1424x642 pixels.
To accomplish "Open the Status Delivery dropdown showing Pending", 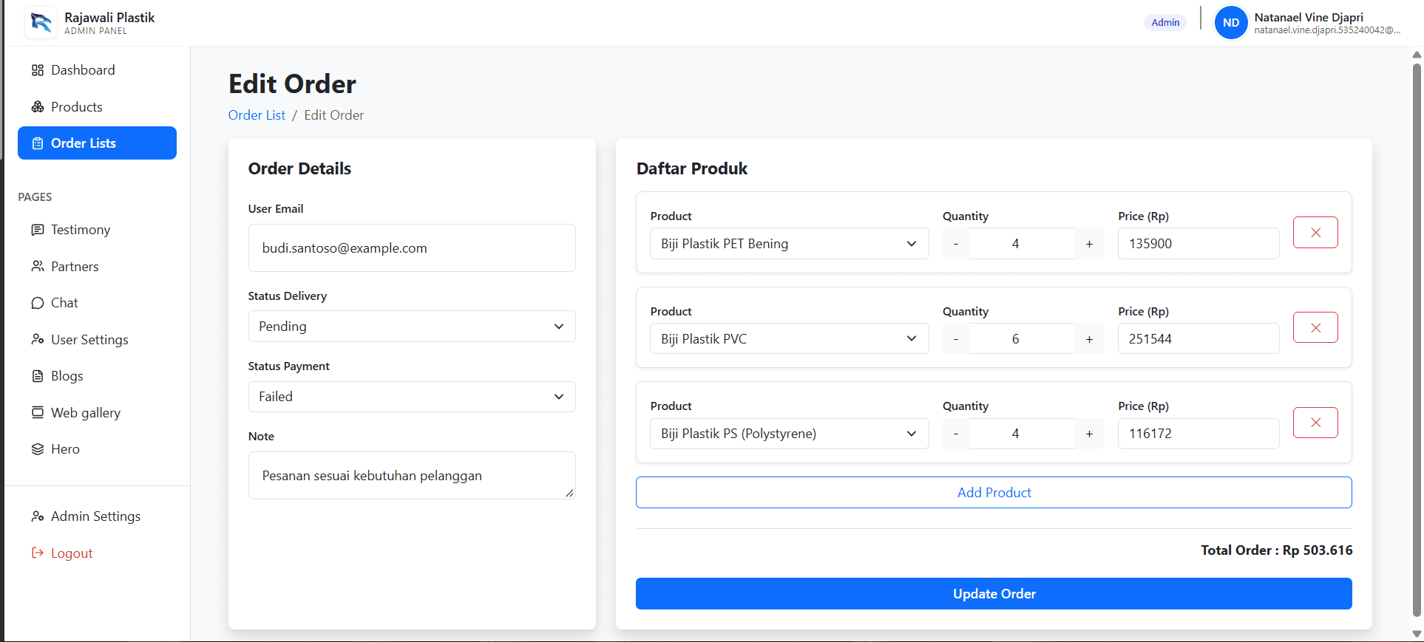I will 412,327.
